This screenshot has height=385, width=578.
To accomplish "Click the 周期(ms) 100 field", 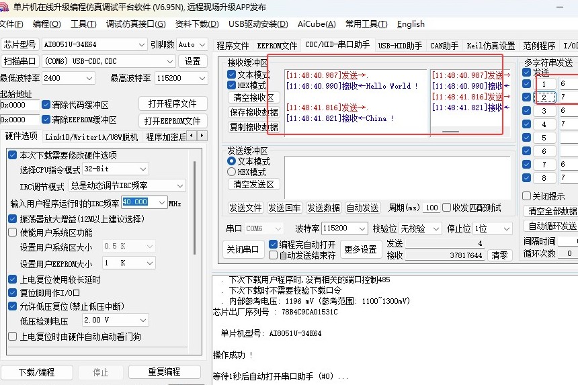I will click(431, 208).
